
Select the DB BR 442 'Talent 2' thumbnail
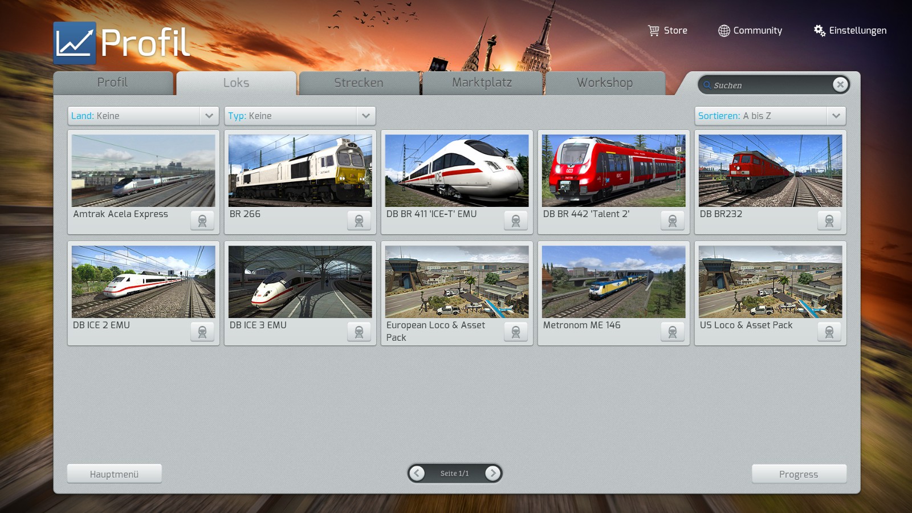point(614,170)
